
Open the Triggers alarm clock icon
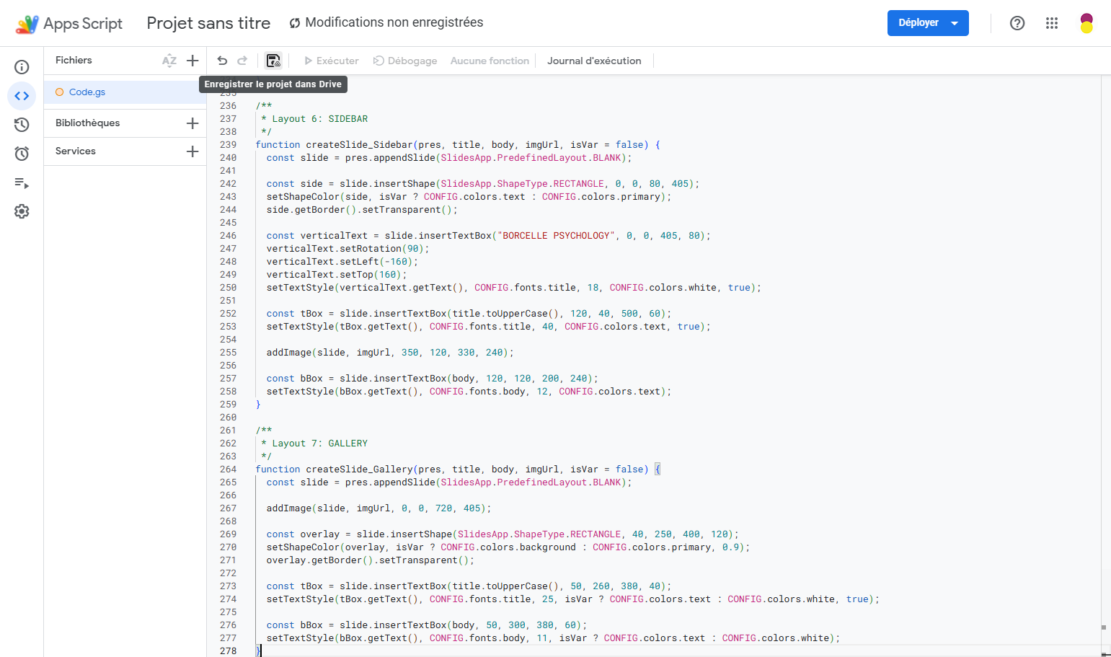22,154
